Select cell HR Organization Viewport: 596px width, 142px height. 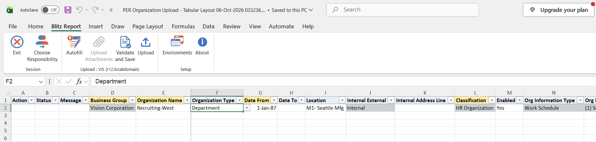(x=475, y=108)
